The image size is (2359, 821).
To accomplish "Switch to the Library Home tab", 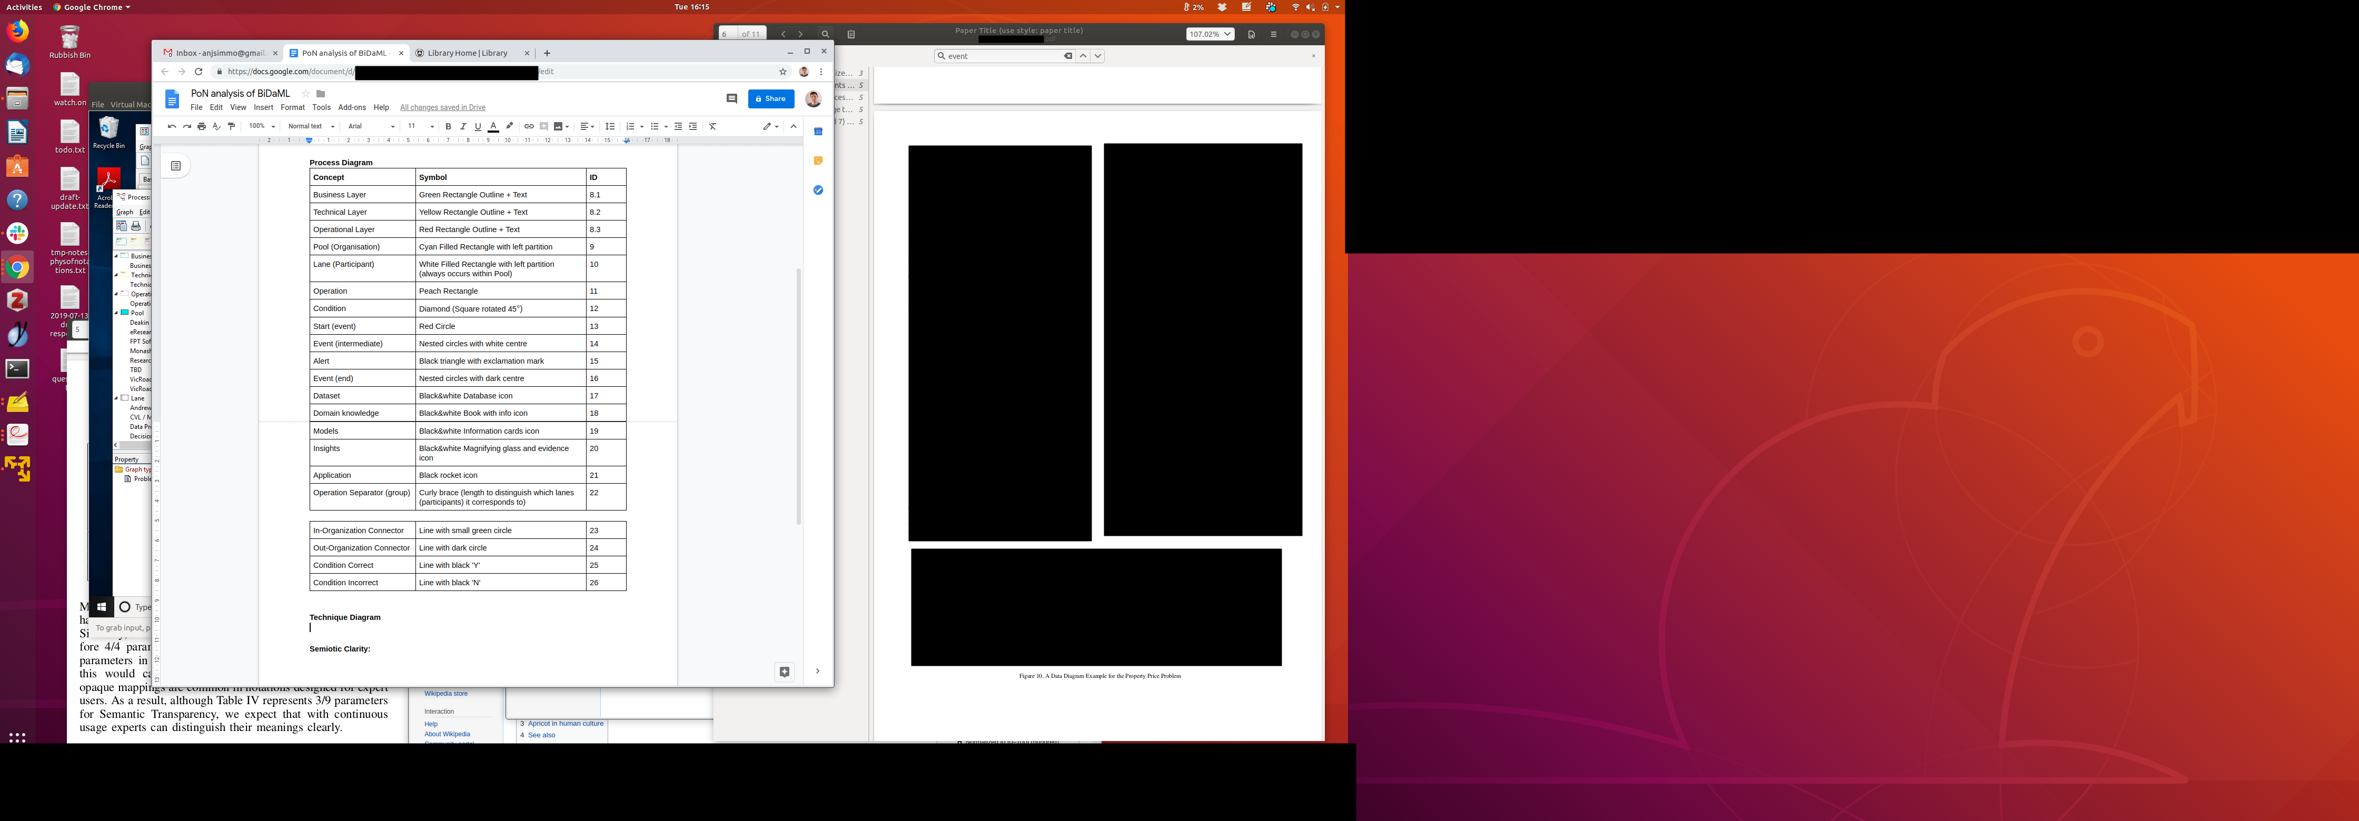I will [467, 53].
